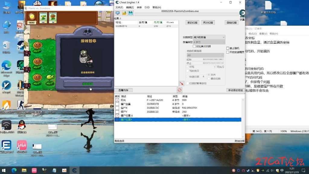Open the D3D menu
Image resolution: width=309 pixels, height=174 pixels.
coord(147,7)
